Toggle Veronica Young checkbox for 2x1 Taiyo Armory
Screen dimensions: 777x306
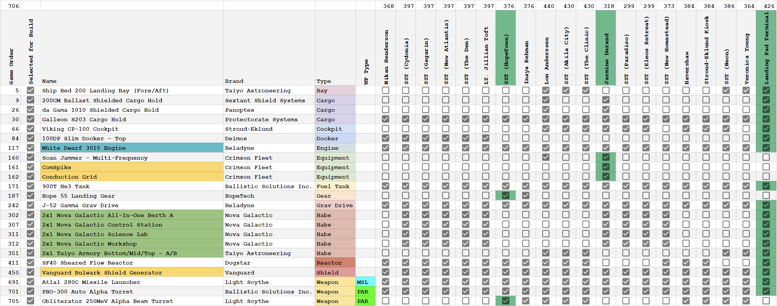(746, 253)
